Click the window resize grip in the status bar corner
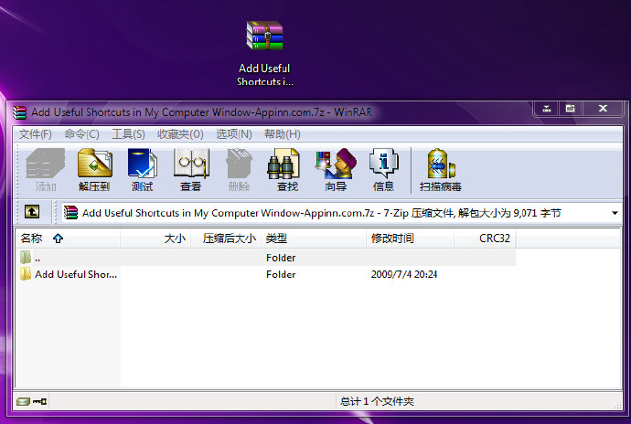This screenshot has height=424, width=631. coord(617,406)
